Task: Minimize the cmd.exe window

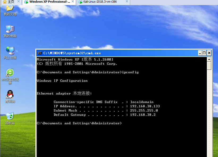Action: [x=200, y=53]
